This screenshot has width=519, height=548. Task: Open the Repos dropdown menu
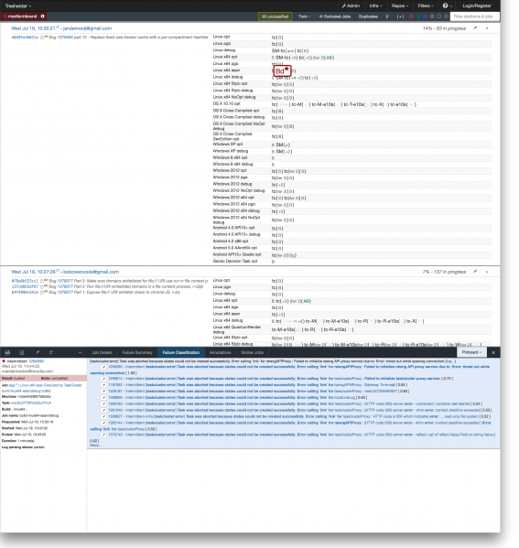[400, 5]
